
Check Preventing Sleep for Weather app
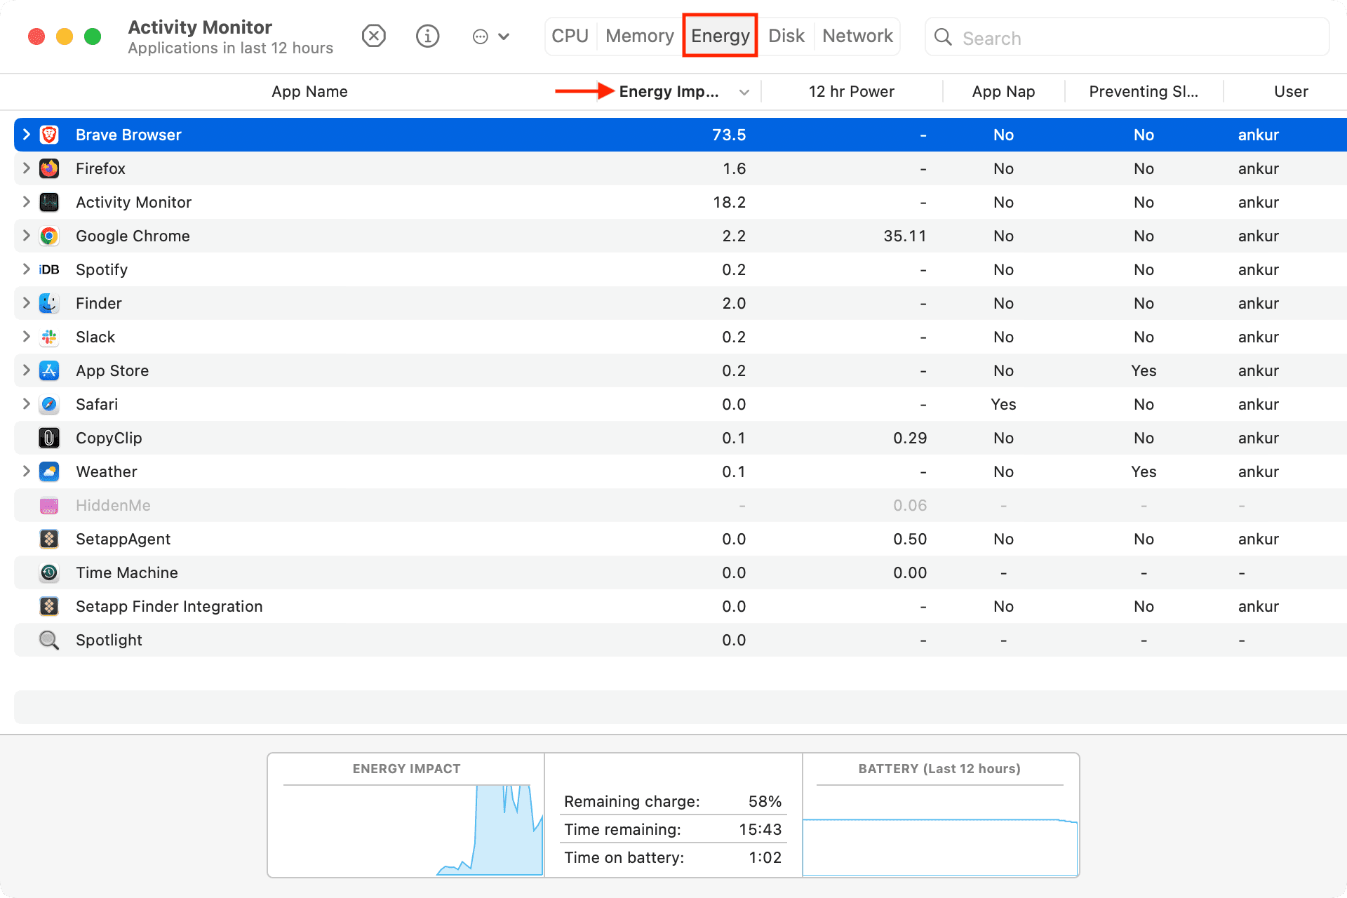coord(1143,471)
